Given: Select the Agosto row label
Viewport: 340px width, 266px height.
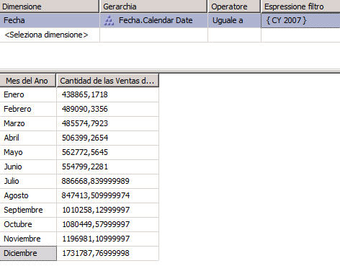Looking at the screenshot, I should 28,195.
